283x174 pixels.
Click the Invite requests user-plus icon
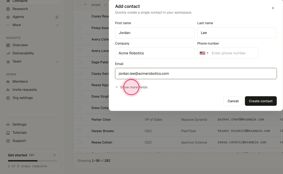click(x=8, y=90)
